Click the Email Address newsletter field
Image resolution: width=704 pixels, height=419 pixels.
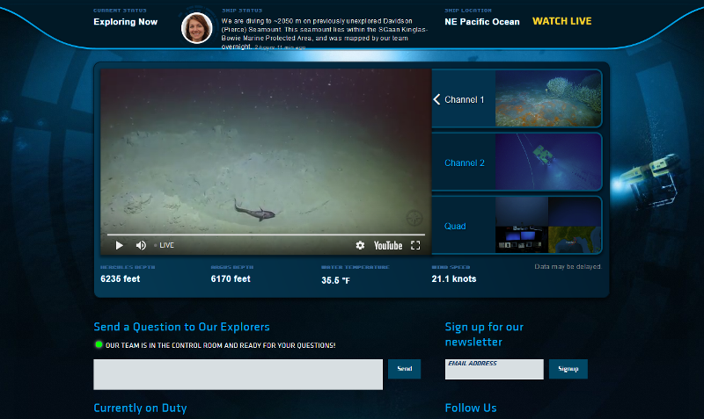(494, 370)
